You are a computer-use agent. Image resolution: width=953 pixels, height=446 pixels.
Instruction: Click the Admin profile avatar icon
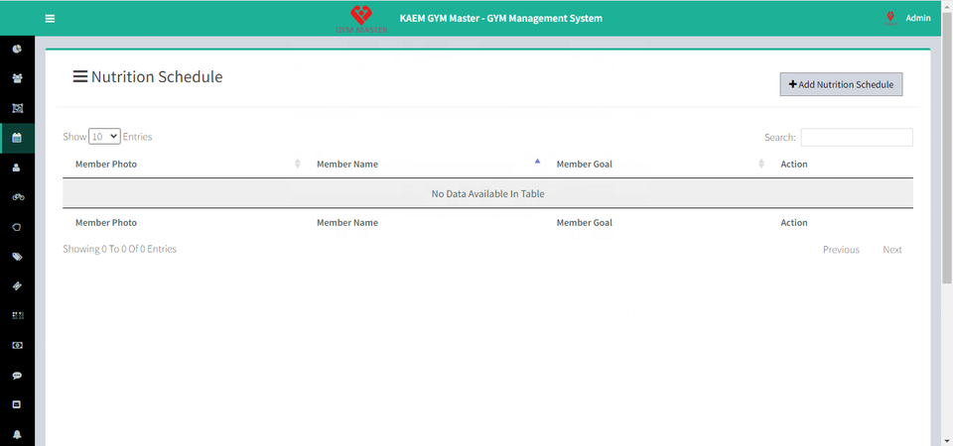click(x=890, y=18)
